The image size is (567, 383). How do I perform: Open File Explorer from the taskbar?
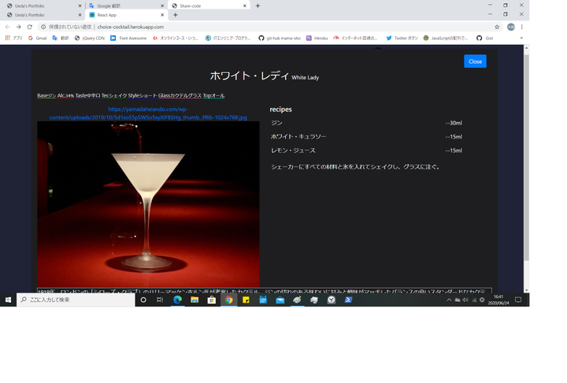[195, 300]
